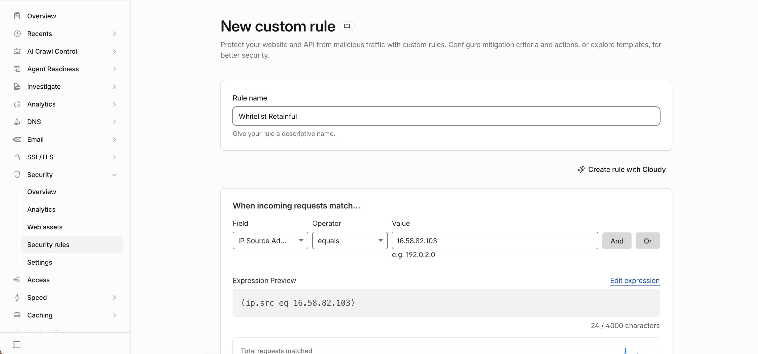Click the AI Crawl Control robot icon
The height and width of the screenshot is (354, 758).
click(x=17, y=51)
